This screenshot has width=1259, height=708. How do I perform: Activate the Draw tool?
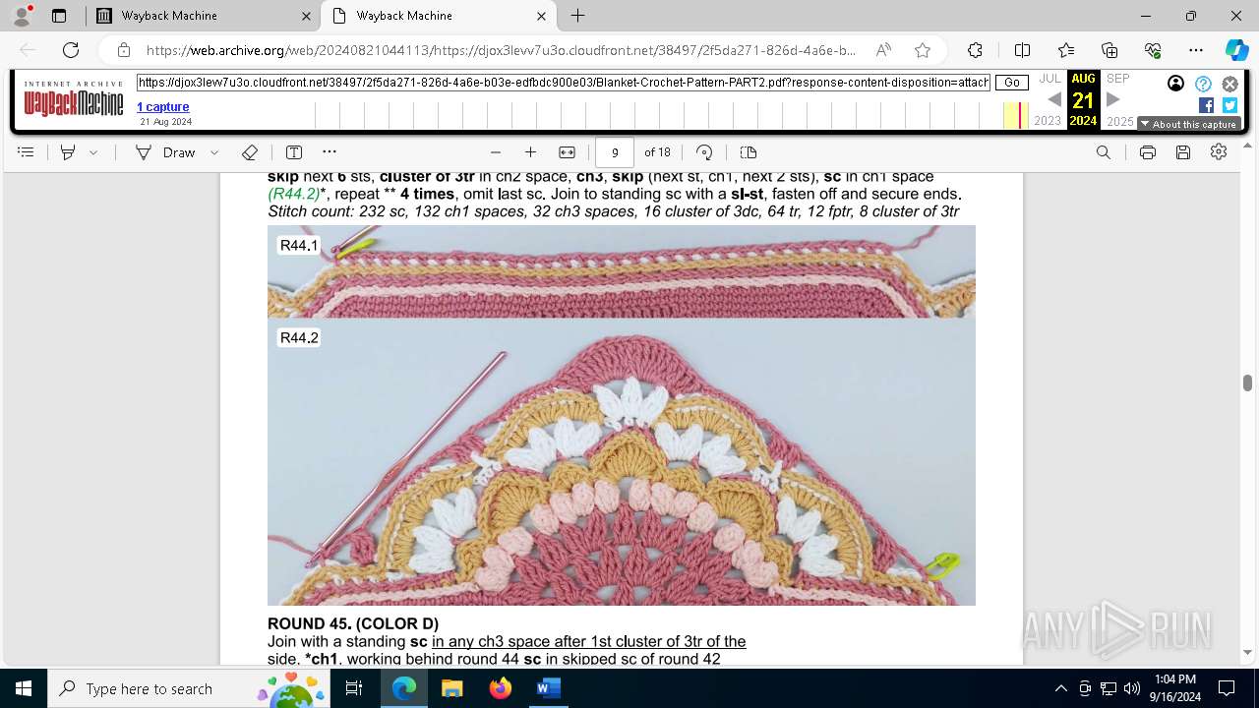click(x=166, y=152)
